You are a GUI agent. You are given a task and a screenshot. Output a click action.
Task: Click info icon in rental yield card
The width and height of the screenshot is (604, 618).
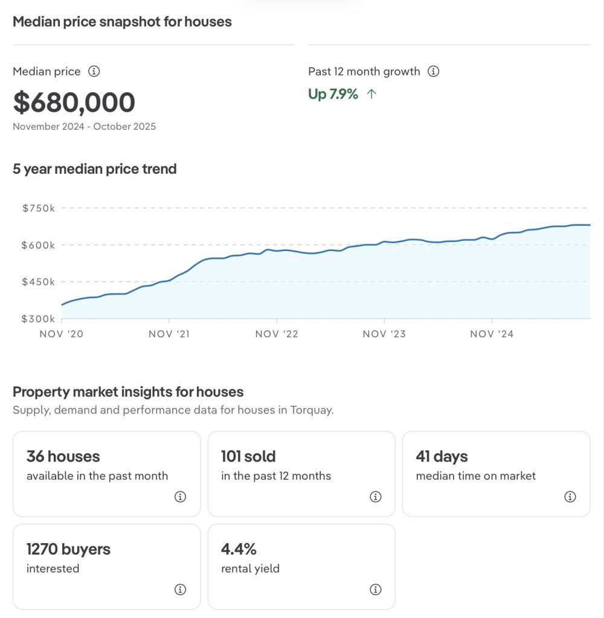pyautogui.click(x=375, y=589)
